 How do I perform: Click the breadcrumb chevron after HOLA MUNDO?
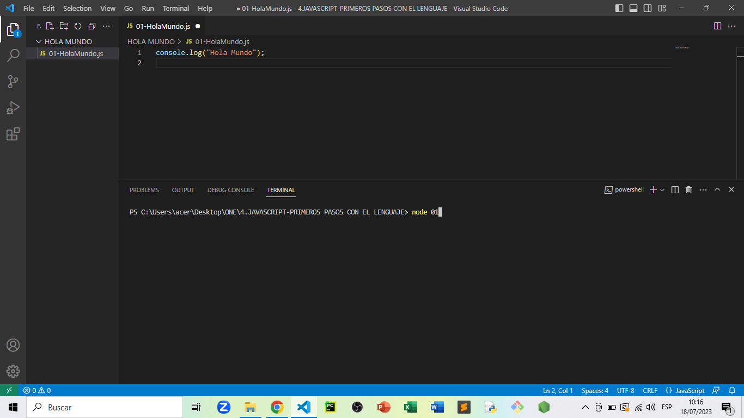(x=180, y=41)
